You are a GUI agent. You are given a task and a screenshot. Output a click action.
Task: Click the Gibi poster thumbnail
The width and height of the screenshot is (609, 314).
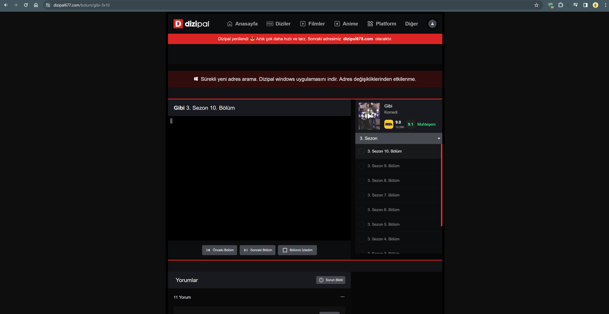[369, 116]
